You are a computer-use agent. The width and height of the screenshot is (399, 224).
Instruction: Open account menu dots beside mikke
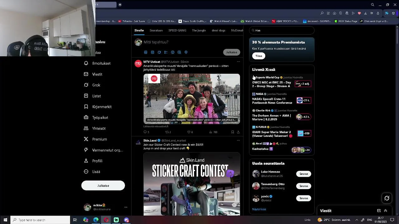tap(126, 207)
